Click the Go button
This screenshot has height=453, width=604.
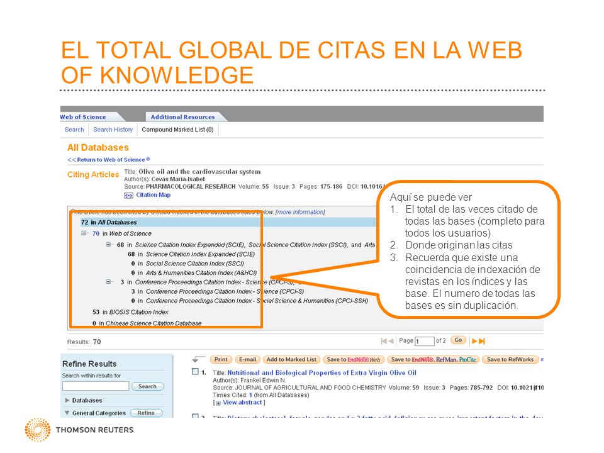[459, 340]
